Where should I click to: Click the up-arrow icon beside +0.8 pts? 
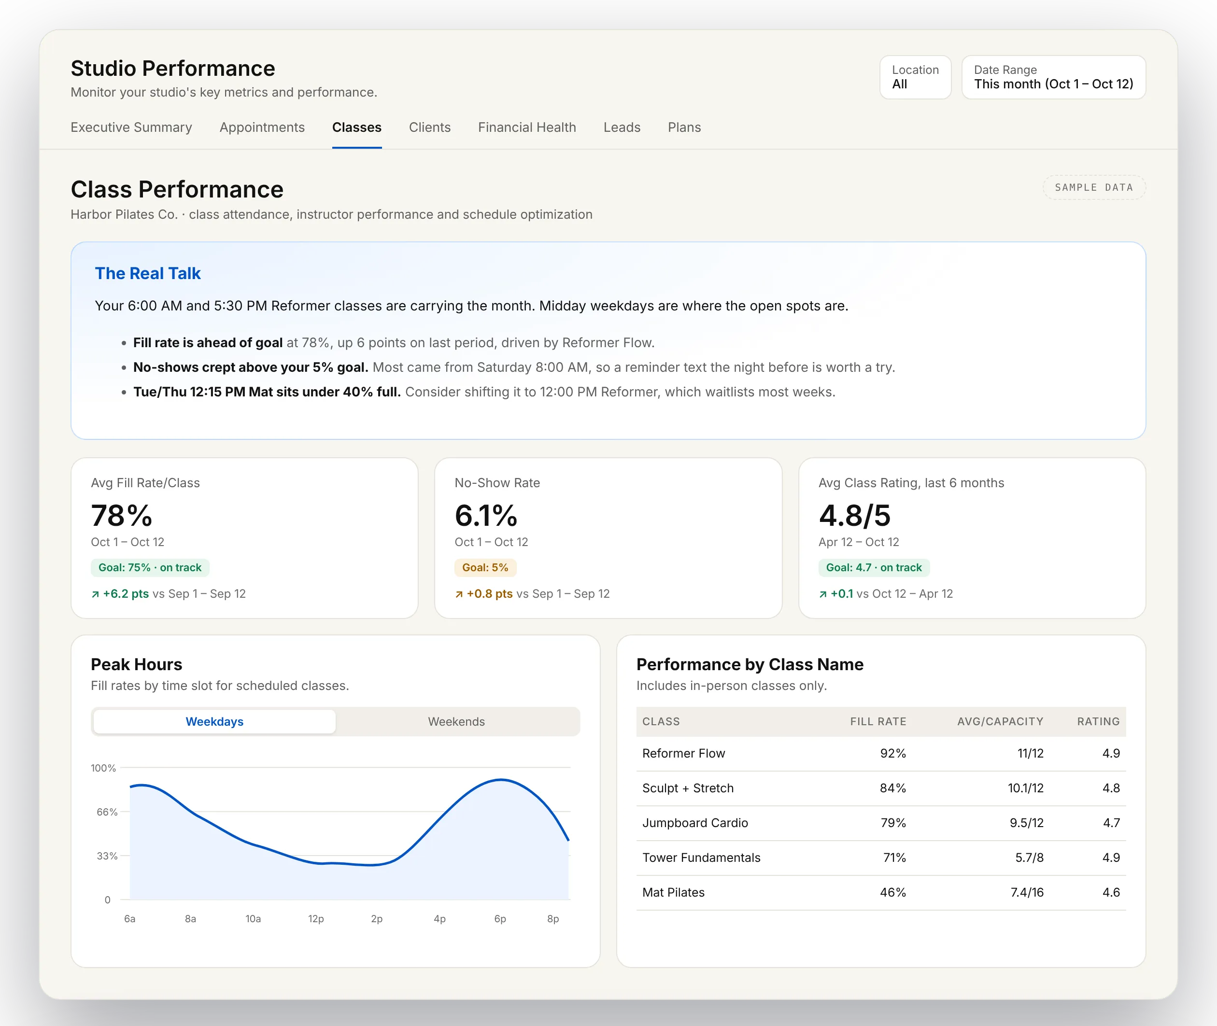[x=459, y=594]
